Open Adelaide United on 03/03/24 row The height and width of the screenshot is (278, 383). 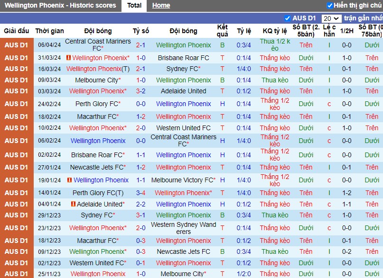[184, 91]
